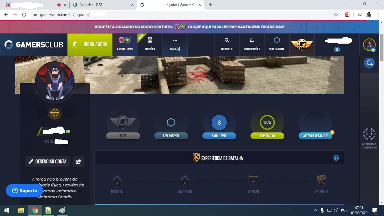The height and width of the screenshot is (216, 384).
Task: Click the Sem Patente hexagon in the top navbar
Action: [x=277, y=40]
